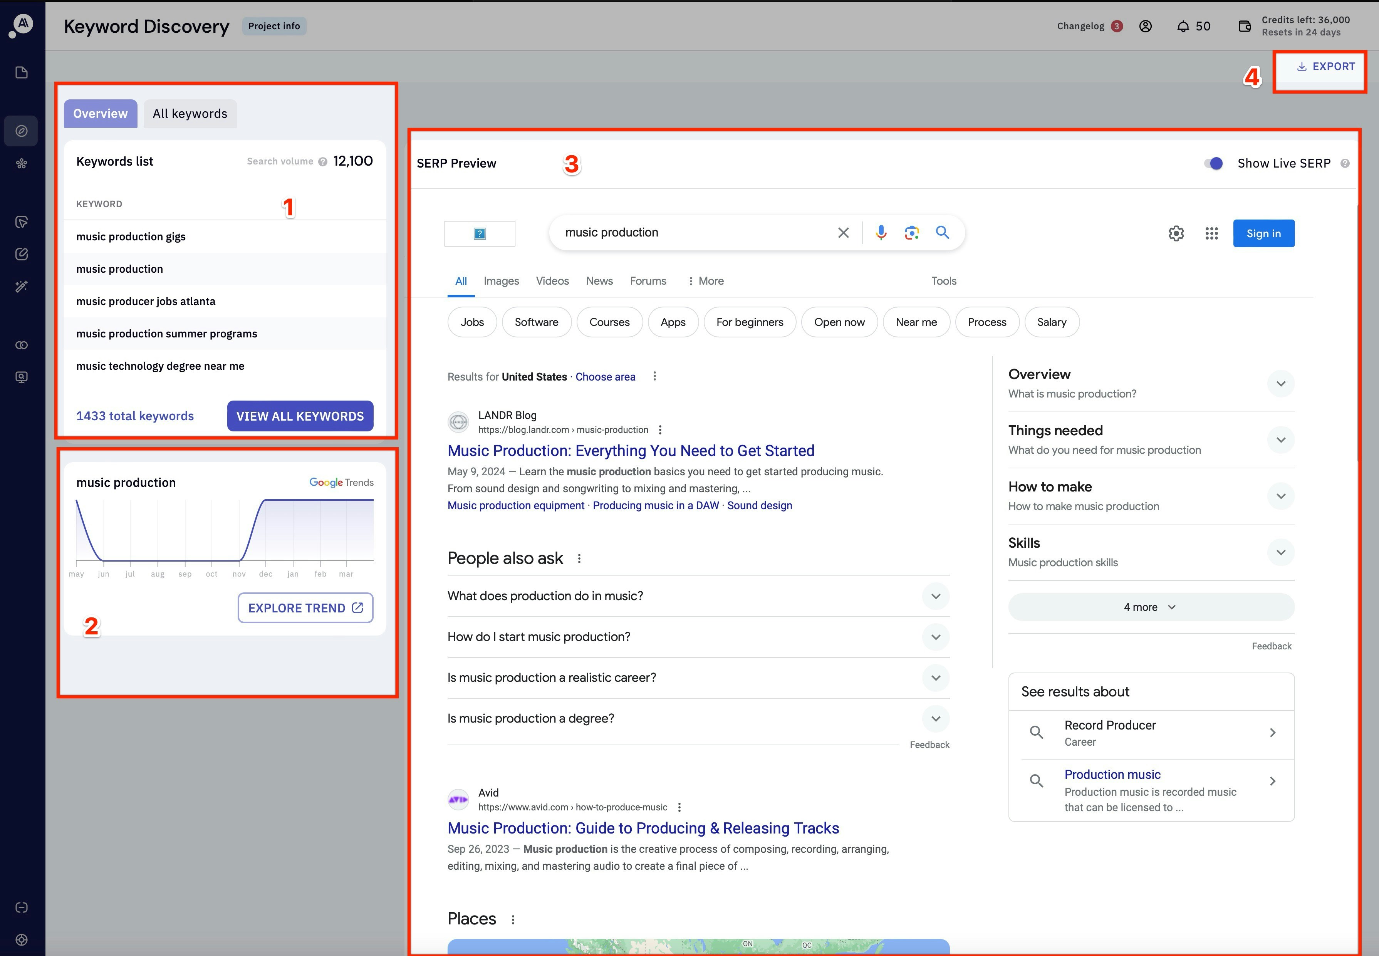The height and width of the screenshot is (956, 1379).
Task: Click the music production search field
Action: click(689, 232)
